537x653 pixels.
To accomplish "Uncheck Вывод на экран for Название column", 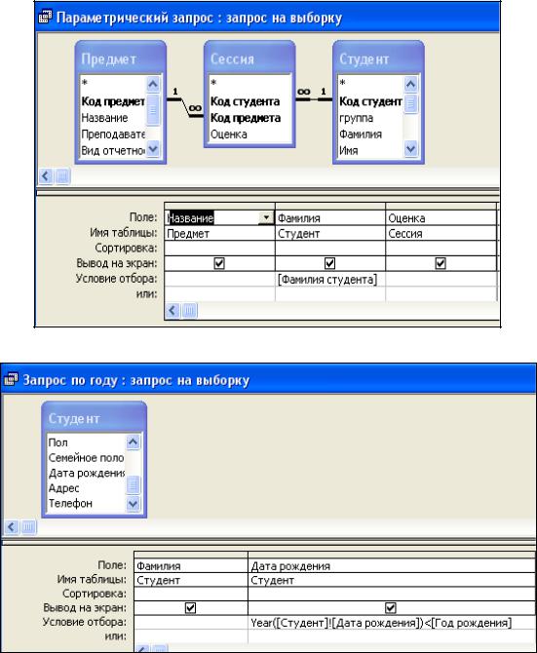I will (219, 263).
